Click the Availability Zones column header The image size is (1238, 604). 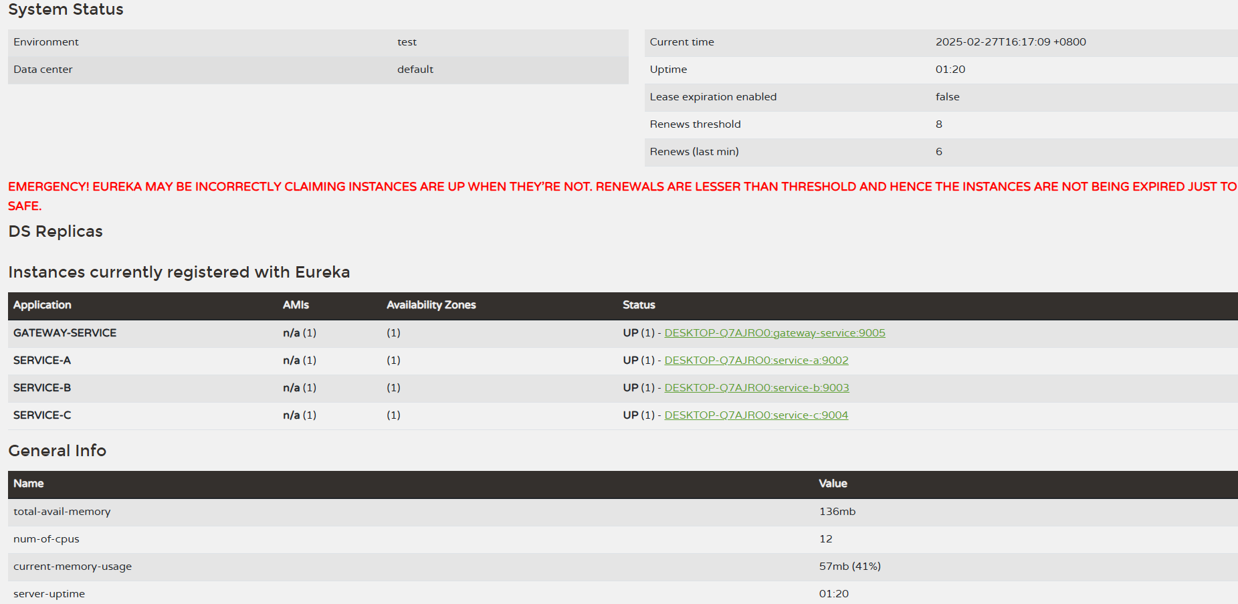click(x=431, y=305)
